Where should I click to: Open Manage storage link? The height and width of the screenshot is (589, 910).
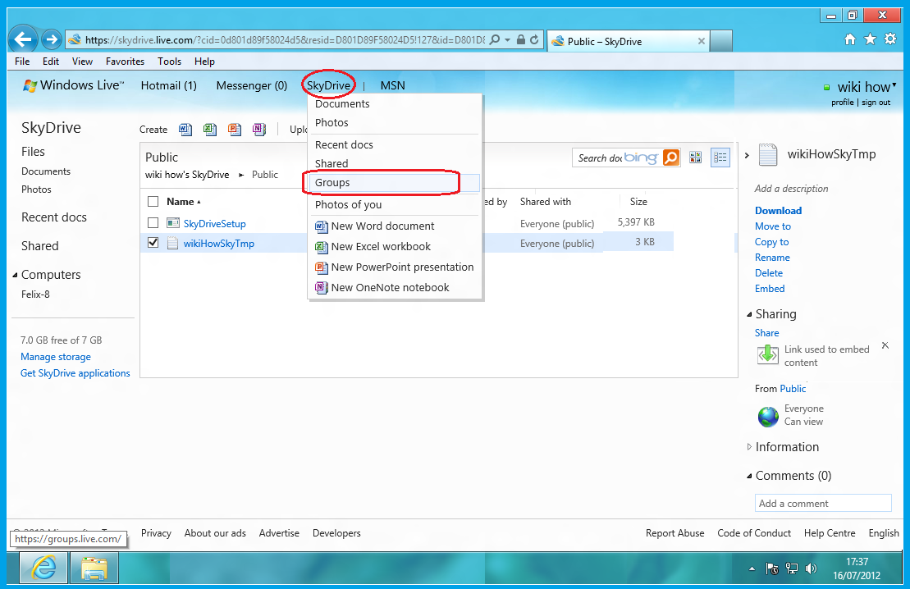pos(56,357)
